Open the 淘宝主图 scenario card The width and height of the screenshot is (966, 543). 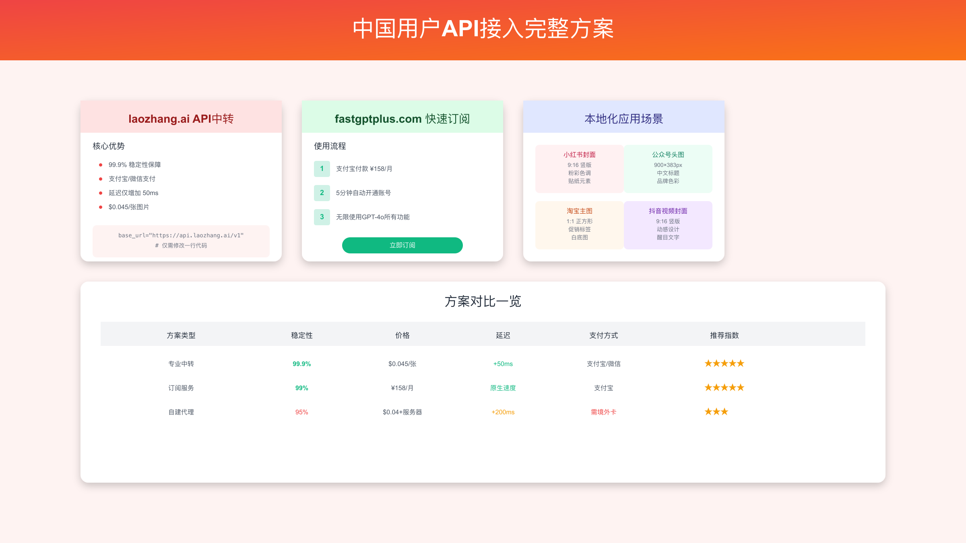580,225
